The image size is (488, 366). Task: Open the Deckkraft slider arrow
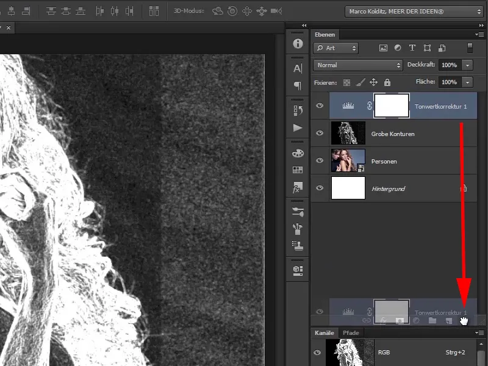click(x=467, y=65)
